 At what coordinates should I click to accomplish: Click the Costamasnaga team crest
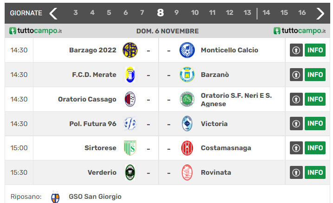point(187,148)
